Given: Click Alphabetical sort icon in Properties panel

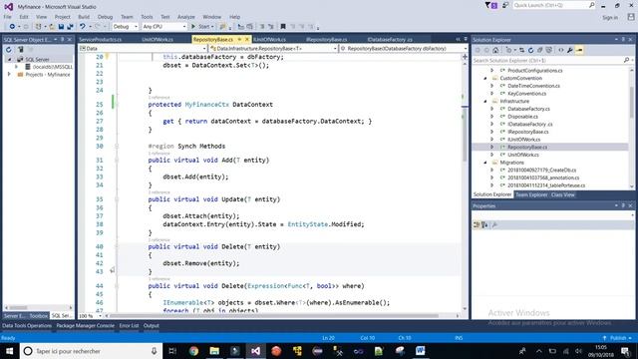Looking at the screenshot, I should pos(484,224).
